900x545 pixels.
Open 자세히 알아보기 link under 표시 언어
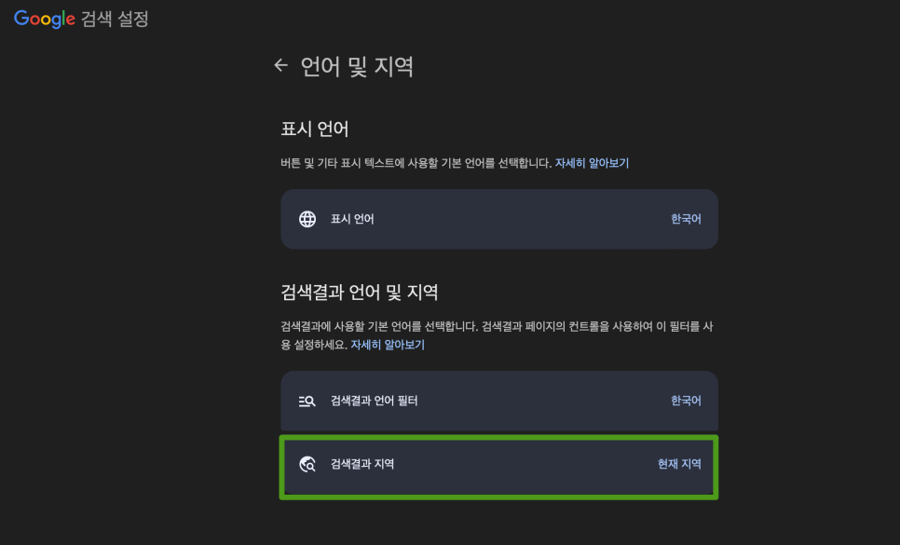point(592,164)
